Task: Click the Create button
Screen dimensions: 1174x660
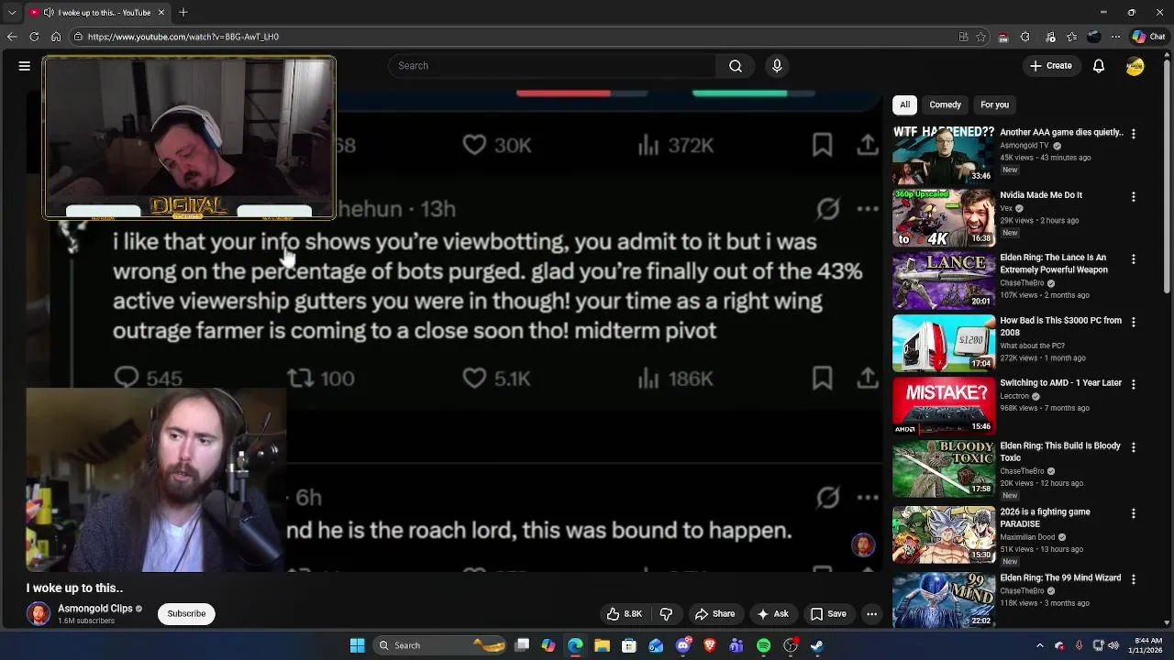Action: (x=1050, y=66)
